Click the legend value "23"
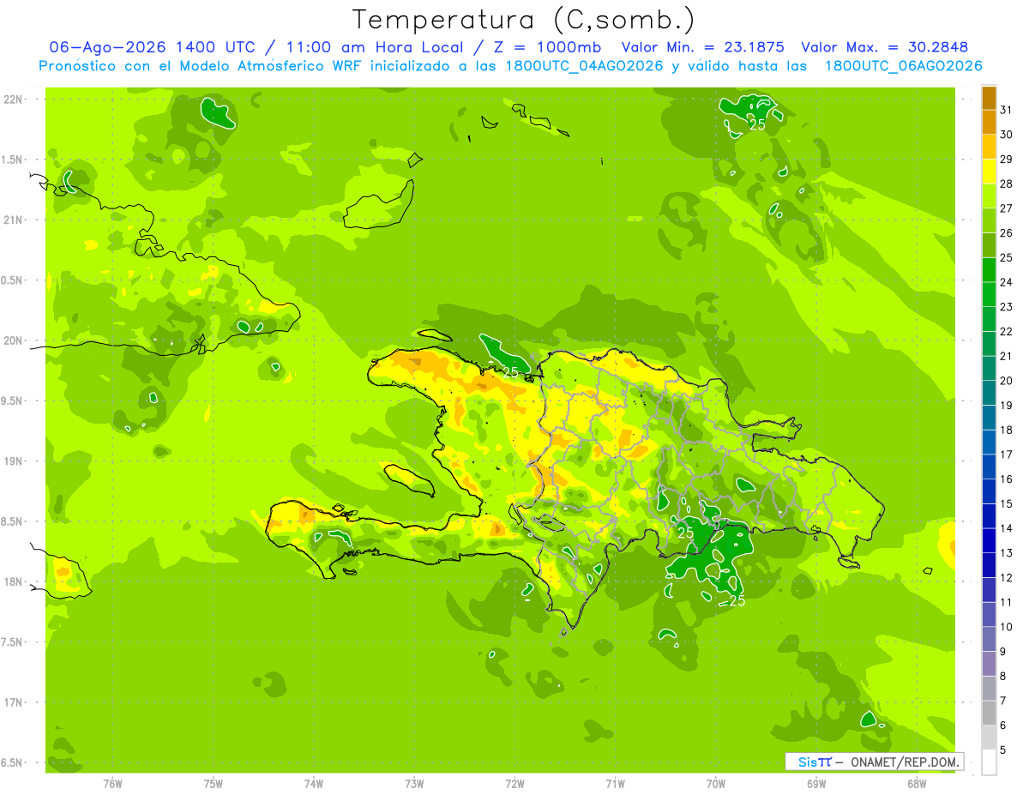This screenshot has width=1029, height=795. coord(1007,307)
